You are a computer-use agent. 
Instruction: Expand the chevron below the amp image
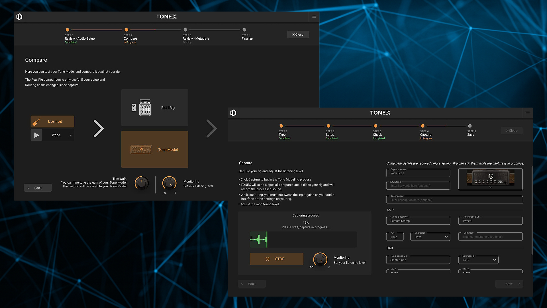coord(491,187)
